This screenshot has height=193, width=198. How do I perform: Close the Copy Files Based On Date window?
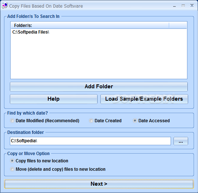tap(192, 6)
